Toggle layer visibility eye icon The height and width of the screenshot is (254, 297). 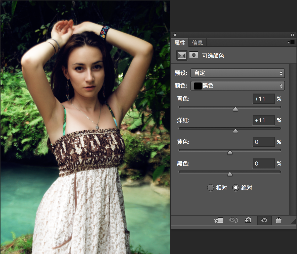pyautogui.click(x=264, y=220)
